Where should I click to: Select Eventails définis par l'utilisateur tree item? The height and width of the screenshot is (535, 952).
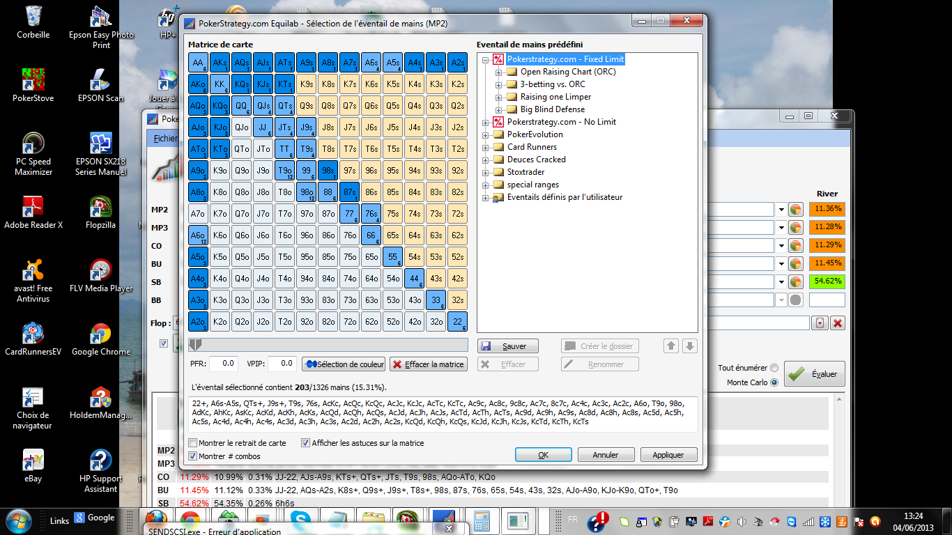pyautogui.click(x=565, y=197)
